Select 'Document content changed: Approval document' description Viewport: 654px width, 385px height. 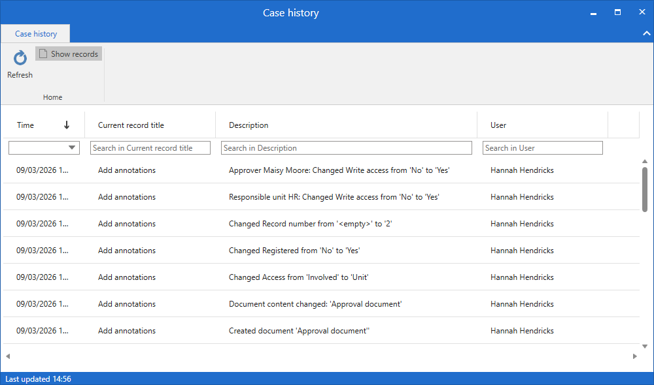[x=315, y=304]
